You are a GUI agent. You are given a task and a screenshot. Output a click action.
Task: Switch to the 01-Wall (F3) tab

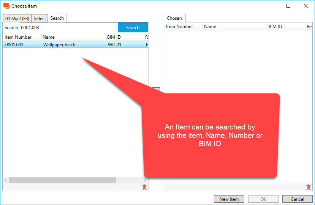17,18
